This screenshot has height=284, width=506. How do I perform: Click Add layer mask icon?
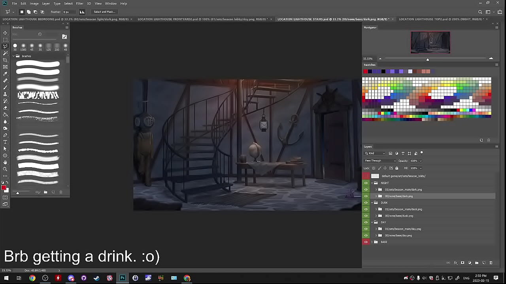point(463,263)
